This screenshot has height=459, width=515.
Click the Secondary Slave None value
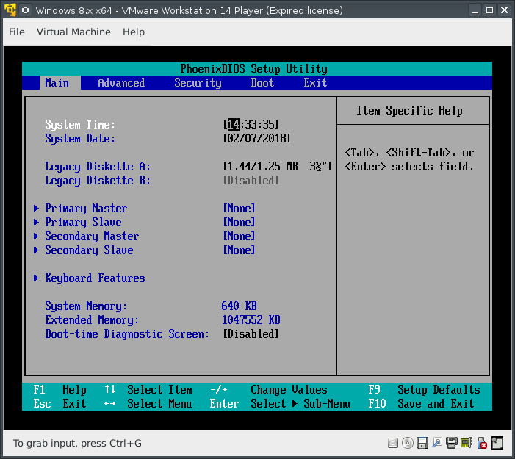[x=239, y=250]
